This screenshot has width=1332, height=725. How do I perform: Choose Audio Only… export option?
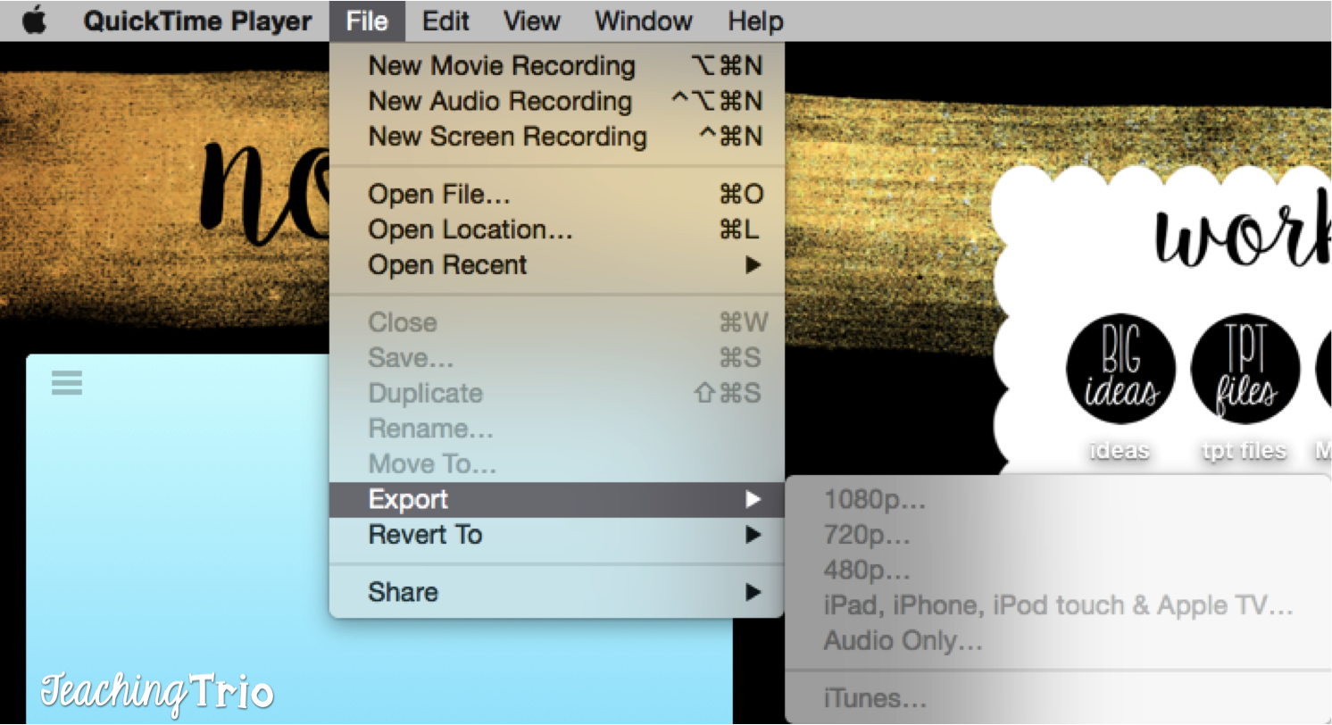(1058, 641)
